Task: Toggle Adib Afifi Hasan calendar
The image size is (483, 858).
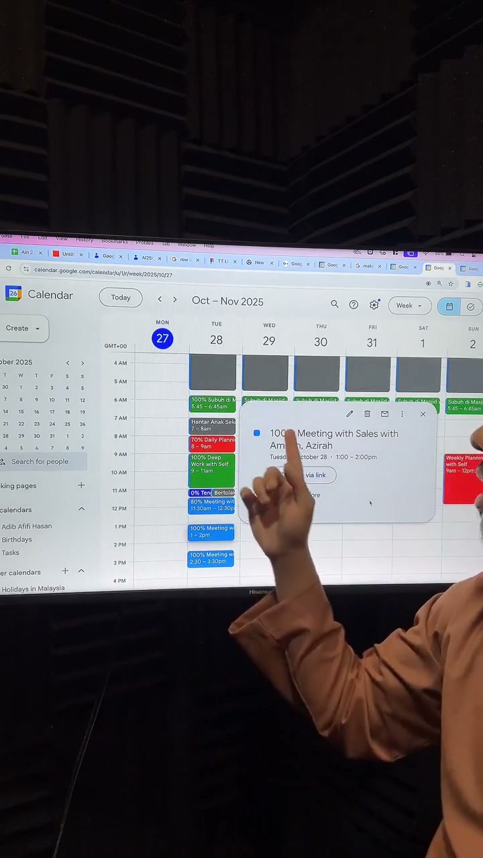Action: (26, 526)
